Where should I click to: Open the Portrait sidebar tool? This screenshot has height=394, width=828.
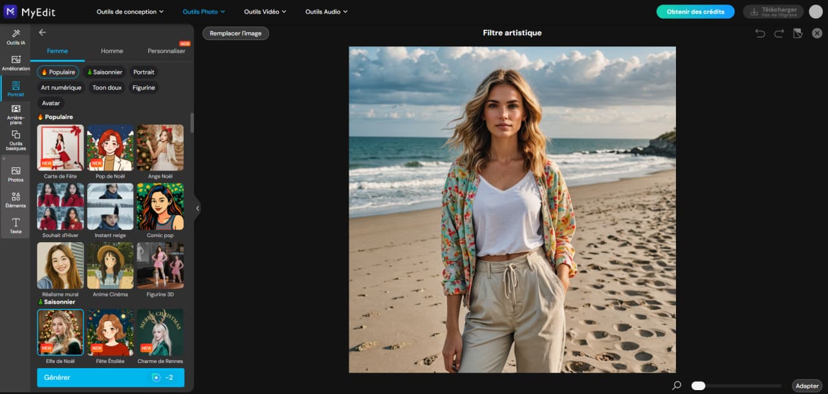point(16,89)
